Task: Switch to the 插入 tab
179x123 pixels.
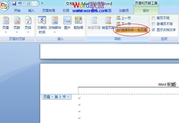Action: pyautogui.click(x=31, y=11)
